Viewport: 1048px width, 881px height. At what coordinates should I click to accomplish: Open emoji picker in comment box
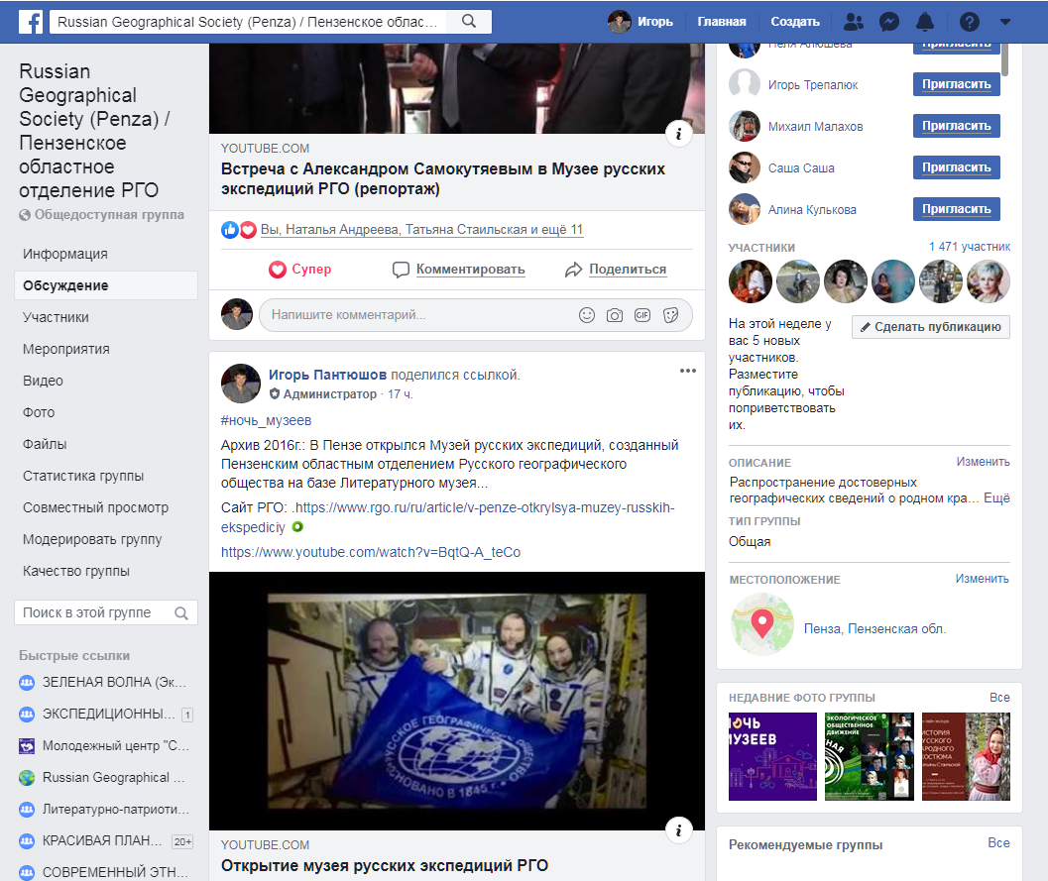587,314
